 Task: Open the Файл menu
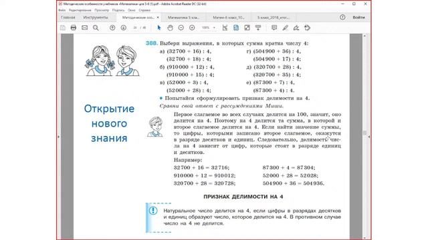tap(62, 10)
